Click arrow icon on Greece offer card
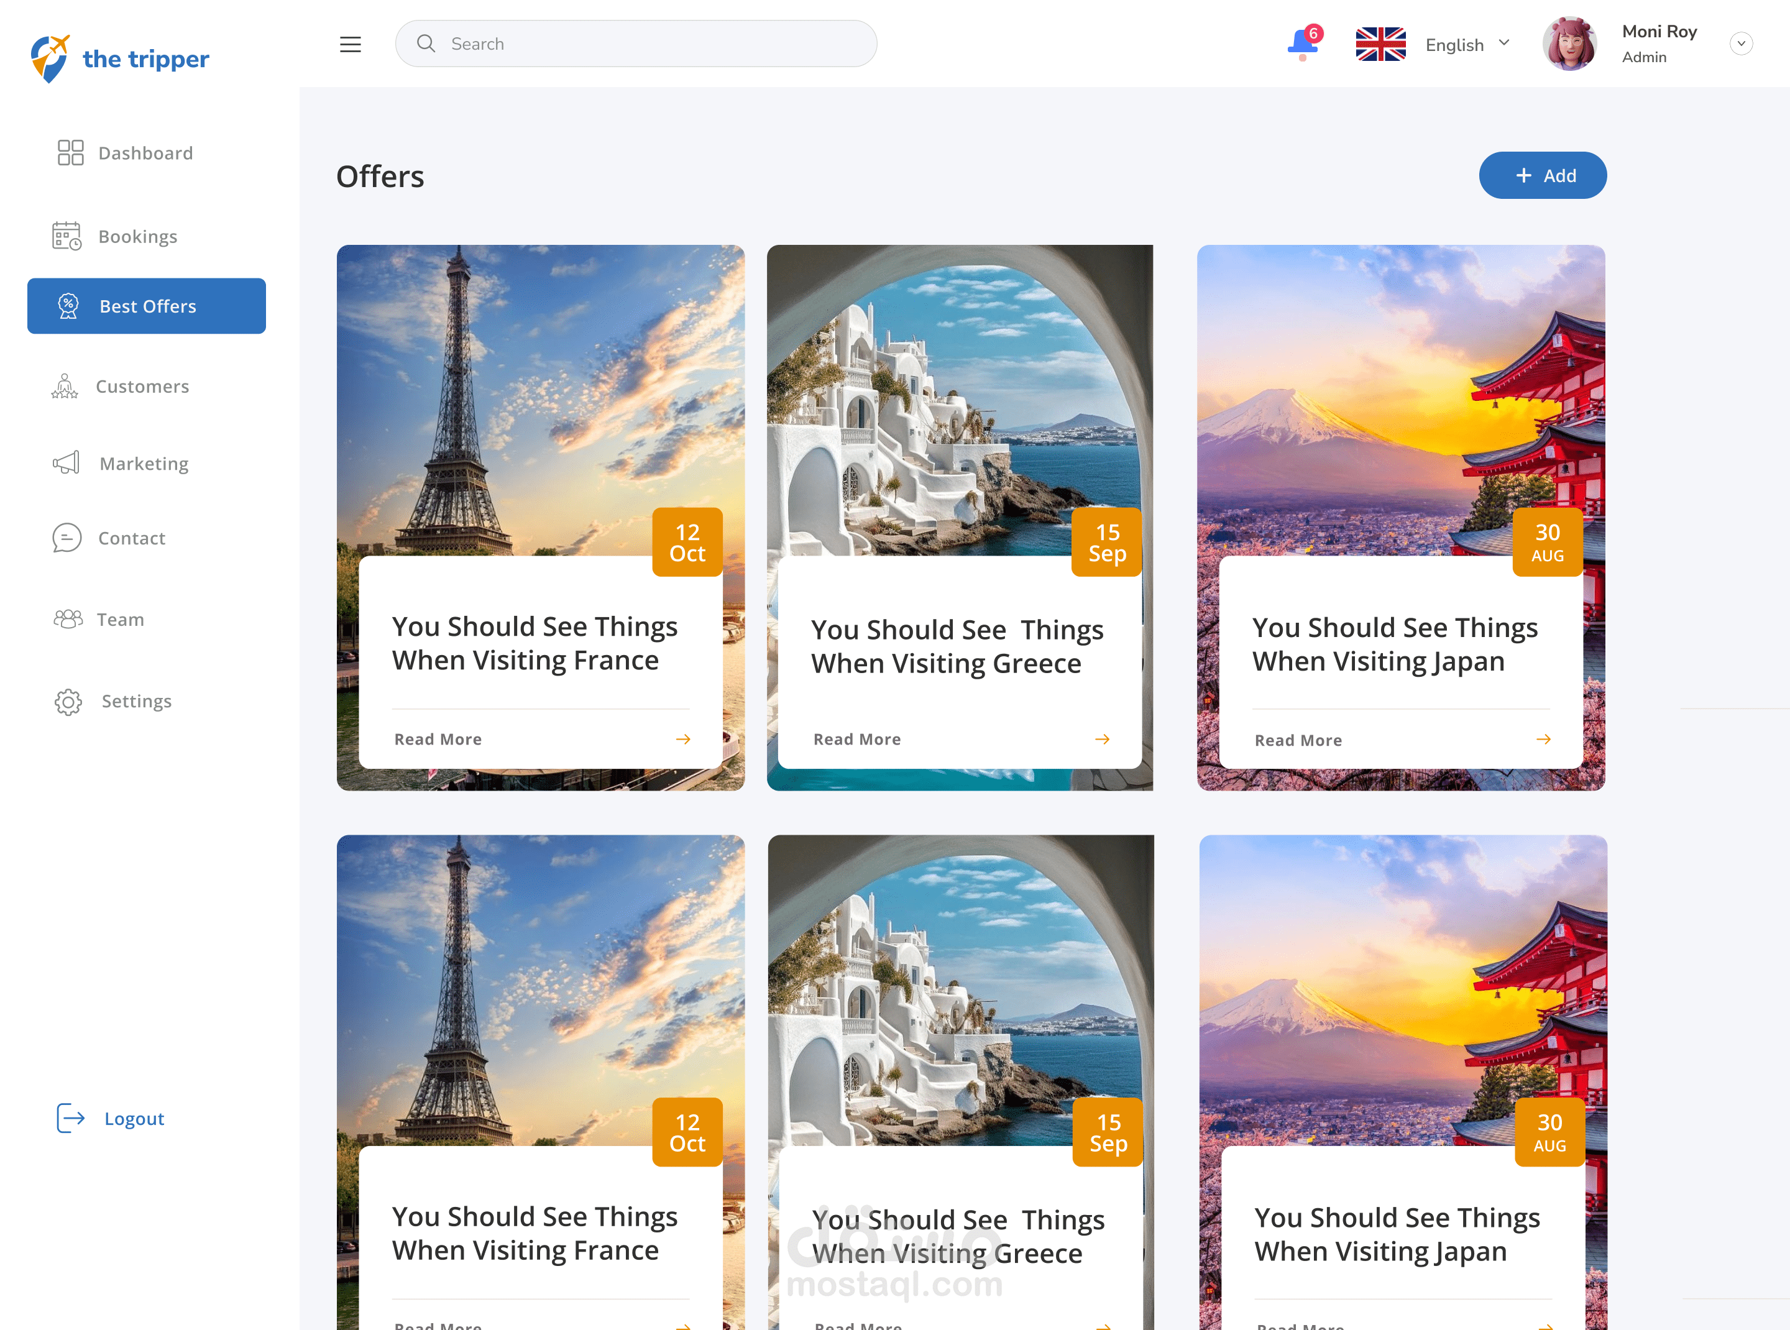Screen dimensions: 1790x1330 [x=1101, y=739]
